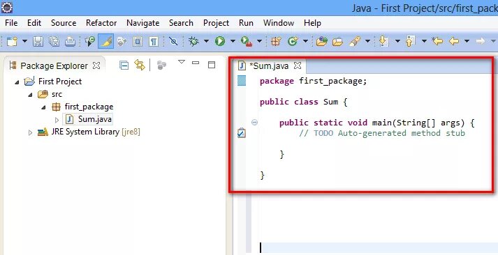Click the Previous Annotation up-arrow icon
The width and height of the screenshot is (498, 255).
[411, 42]
